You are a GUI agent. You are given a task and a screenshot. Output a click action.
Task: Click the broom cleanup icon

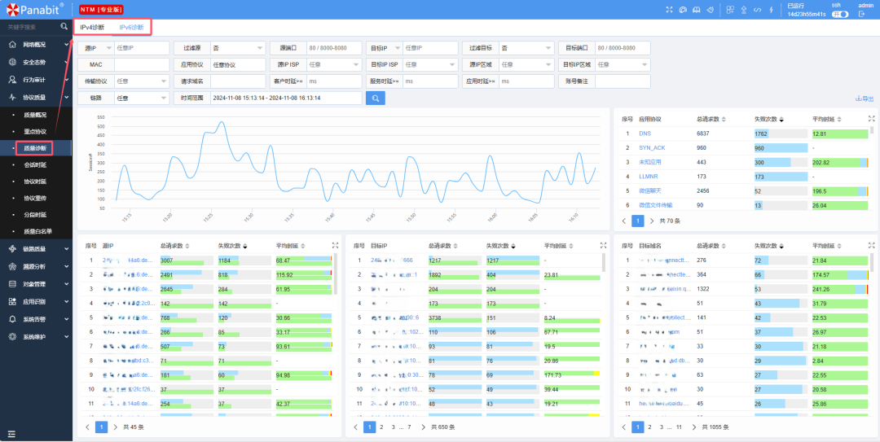click(x=710, y=10)
